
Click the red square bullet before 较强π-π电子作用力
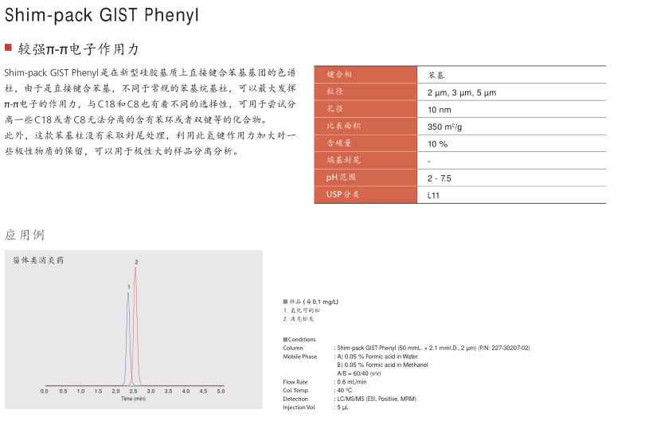click(9, 49)
